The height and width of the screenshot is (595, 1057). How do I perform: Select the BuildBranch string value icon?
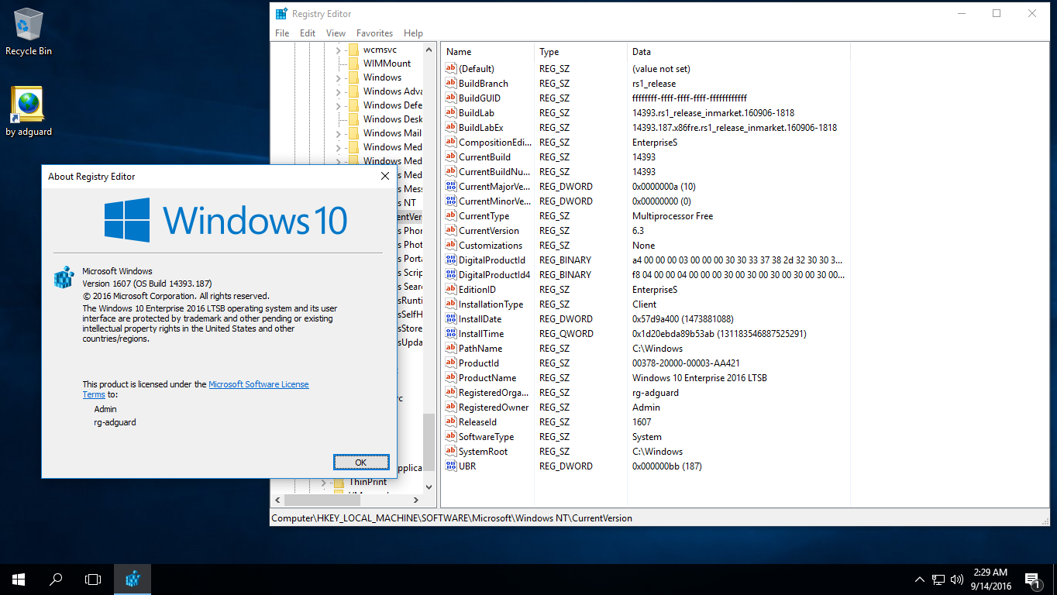coord(451,84)
